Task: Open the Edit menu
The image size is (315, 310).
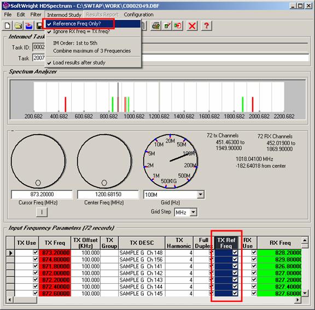Action: (x=21, y=15)
